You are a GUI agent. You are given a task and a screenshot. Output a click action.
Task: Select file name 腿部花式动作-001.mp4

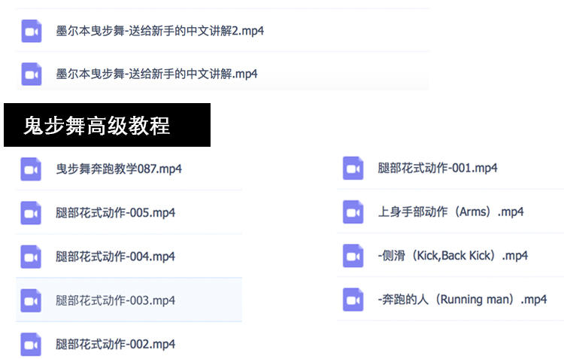438,168
